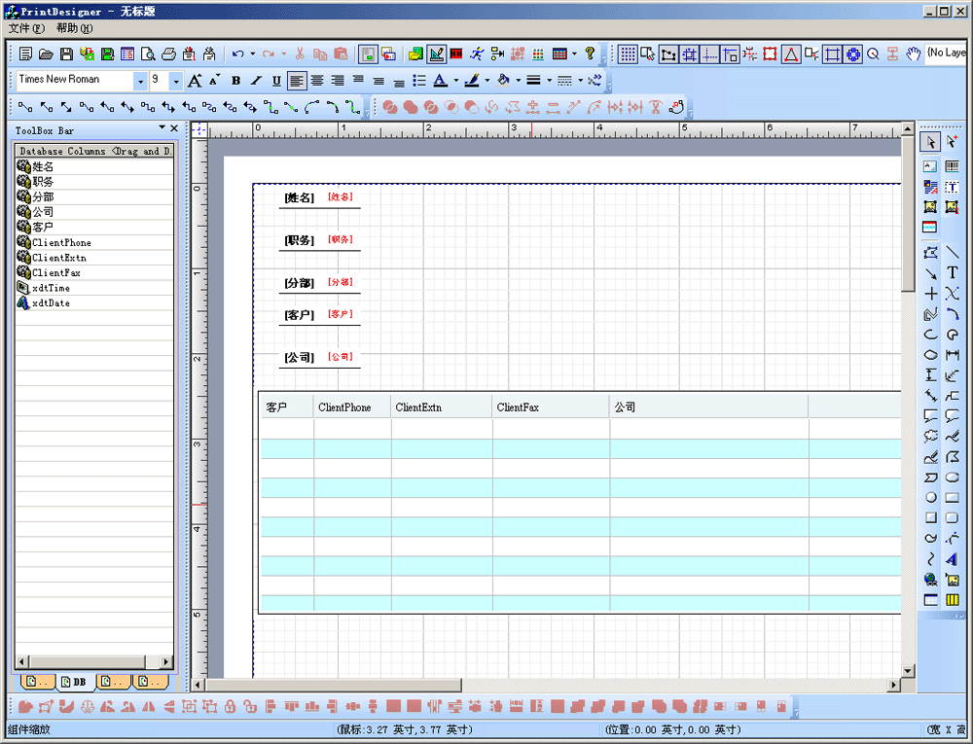Select the straight Line drawing tool

coord(953,252)
